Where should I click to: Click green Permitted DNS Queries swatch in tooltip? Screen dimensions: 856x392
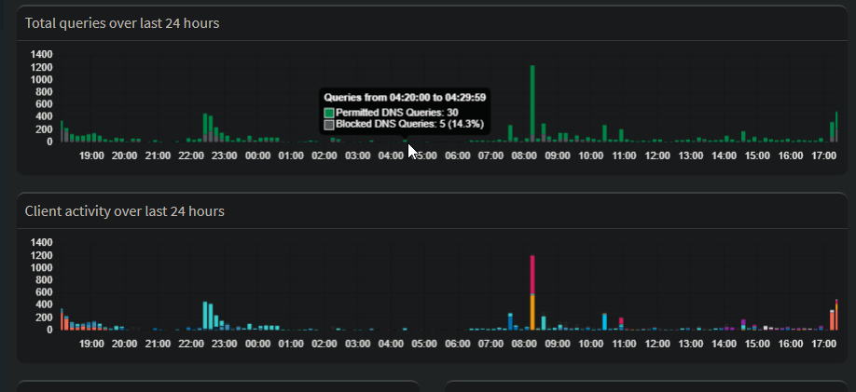329,113
